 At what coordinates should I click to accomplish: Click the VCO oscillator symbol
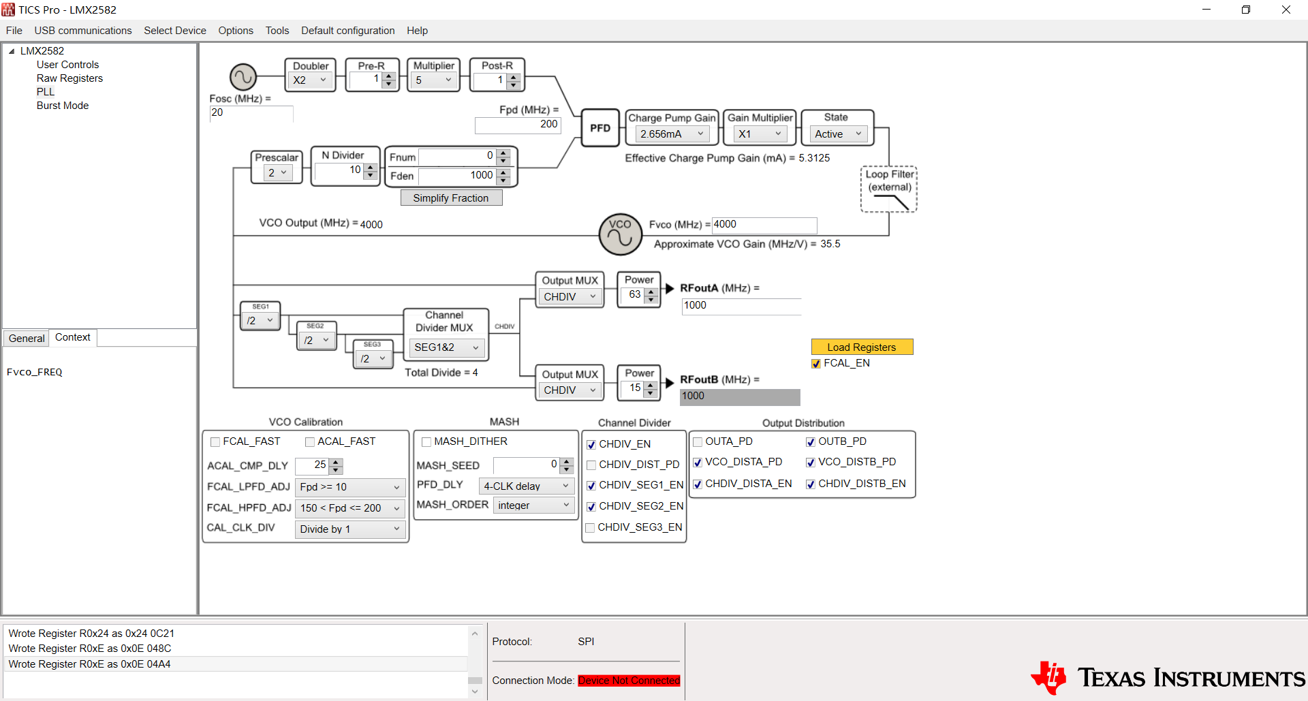coord(620,234)
